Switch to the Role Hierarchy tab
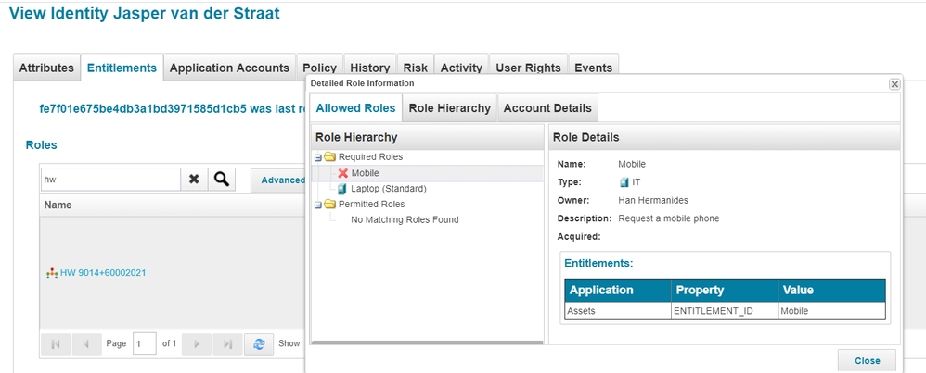The height and width of the screenshot is (373, 926). click(x=449, y=108)
